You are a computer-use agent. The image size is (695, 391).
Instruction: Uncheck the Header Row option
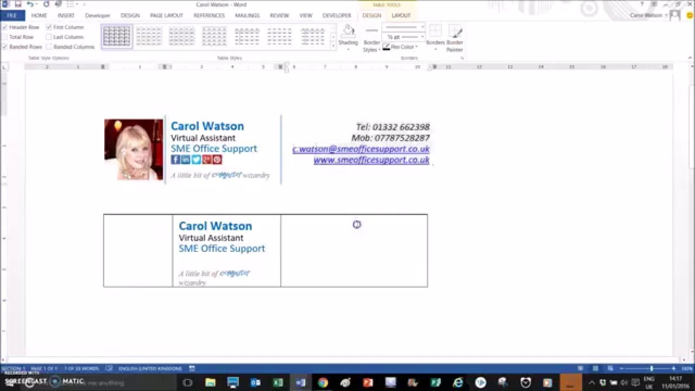[x=5, y=27]
